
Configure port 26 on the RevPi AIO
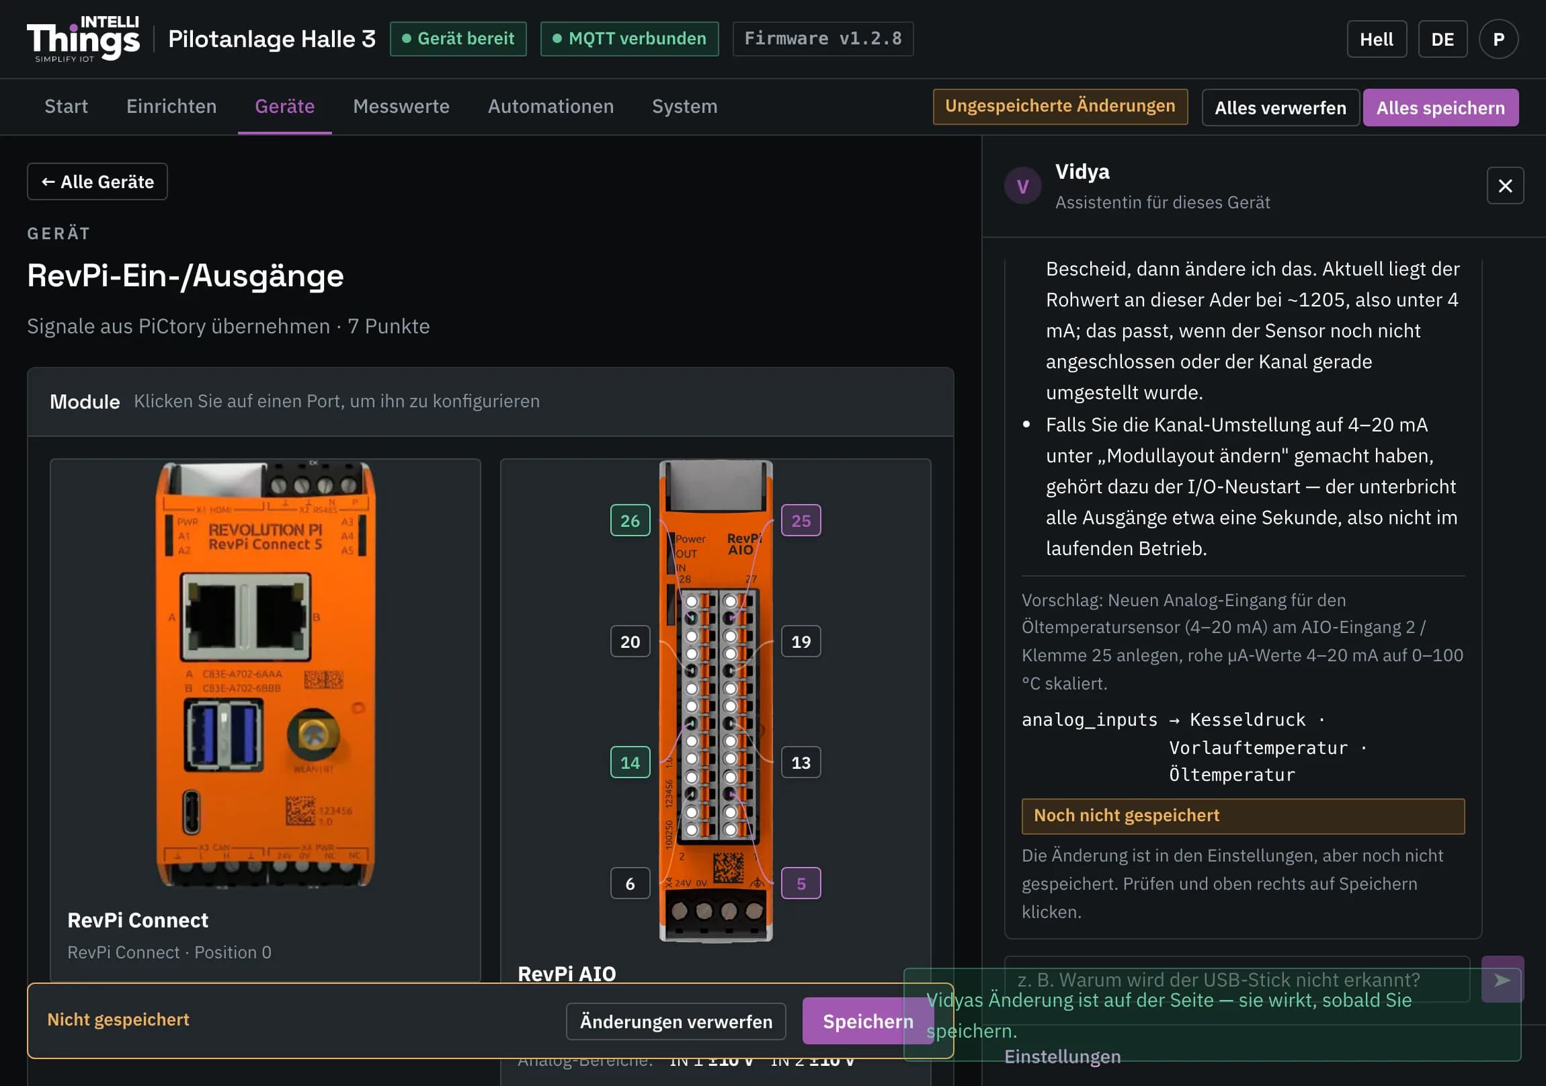tap(630, 520)
